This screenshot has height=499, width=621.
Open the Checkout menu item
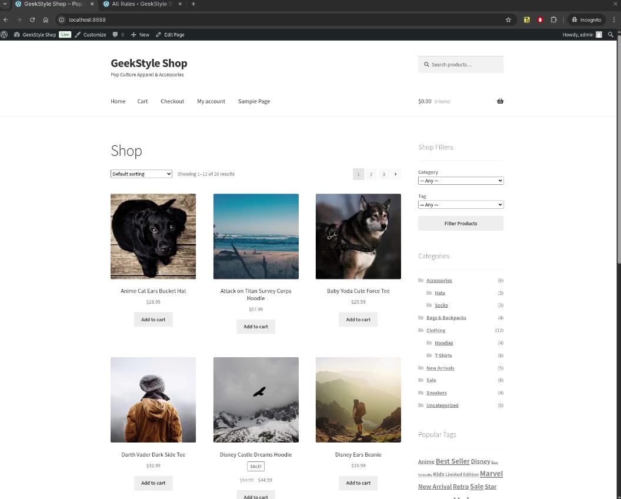point(172,101)
